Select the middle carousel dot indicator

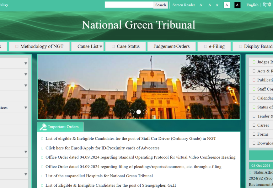[138, 112]
